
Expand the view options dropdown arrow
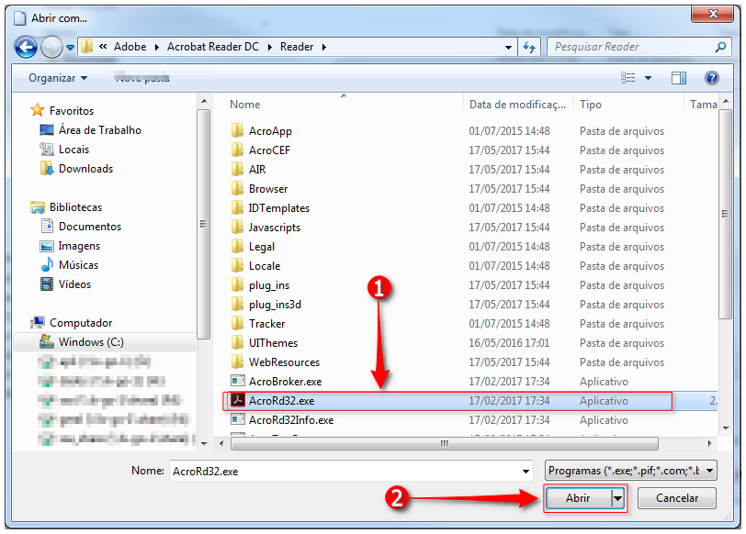click(x=648, y=78)
